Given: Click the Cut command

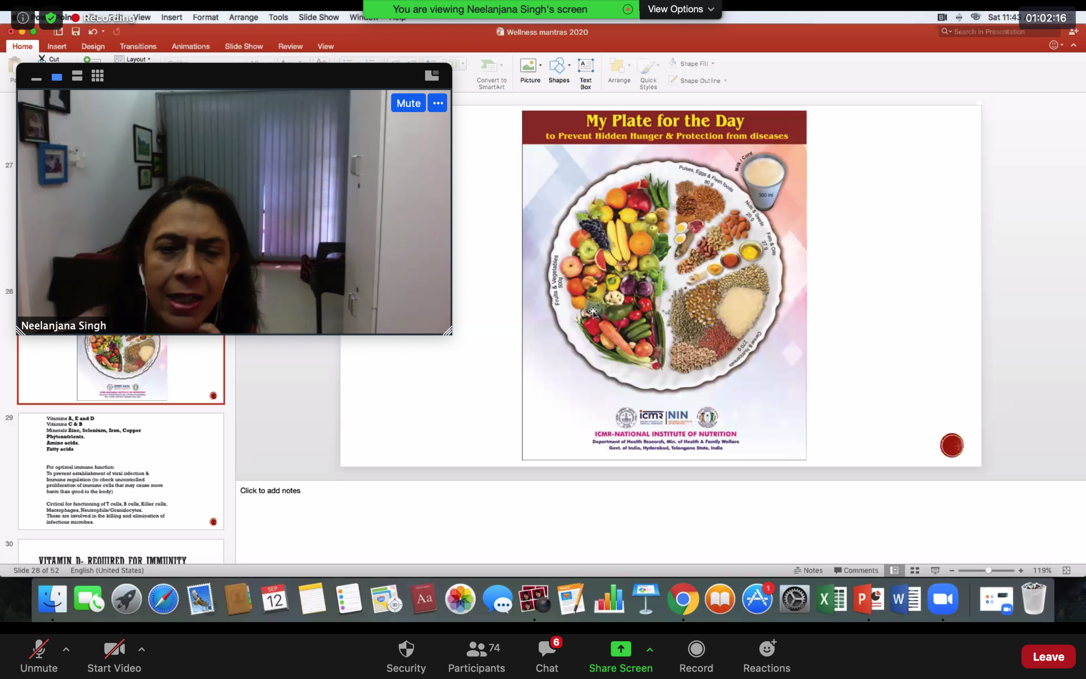Looking at the screenshot, I should tap(49, 59).
